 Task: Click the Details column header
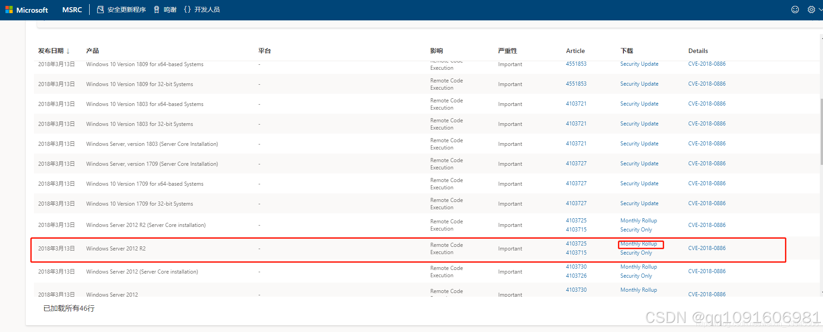(x=698, y=51)
